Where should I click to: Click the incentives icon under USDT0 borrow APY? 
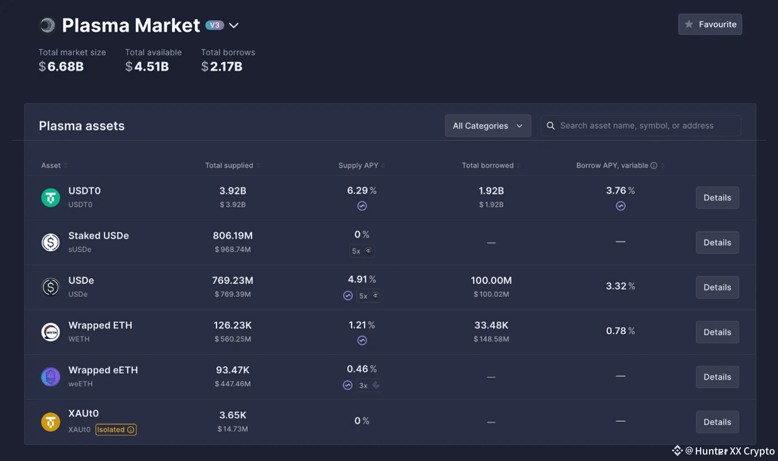pos(620,206)
